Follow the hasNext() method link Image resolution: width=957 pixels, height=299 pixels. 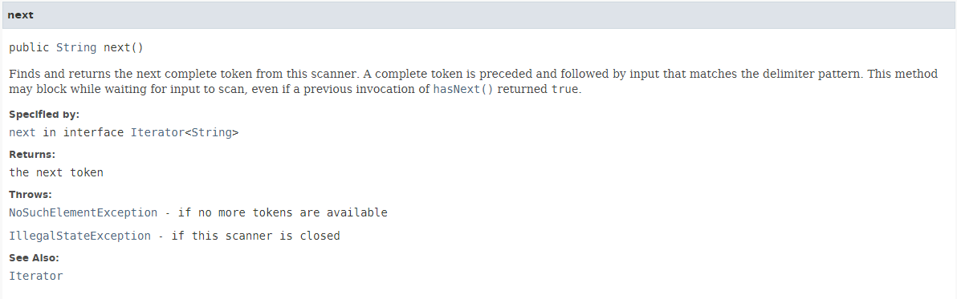[x=462, y=89]
